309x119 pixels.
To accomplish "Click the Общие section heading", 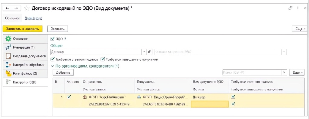I will click(x=56, y=46).
